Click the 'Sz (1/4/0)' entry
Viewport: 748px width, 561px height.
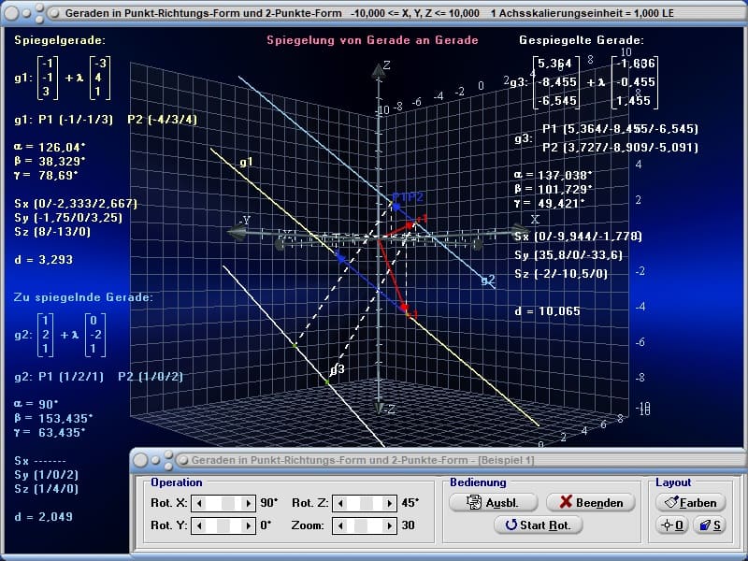(x=46, y=488)
